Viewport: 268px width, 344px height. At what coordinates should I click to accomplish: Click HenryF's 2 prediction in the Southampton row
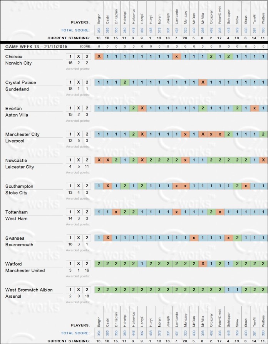[142, 186]
